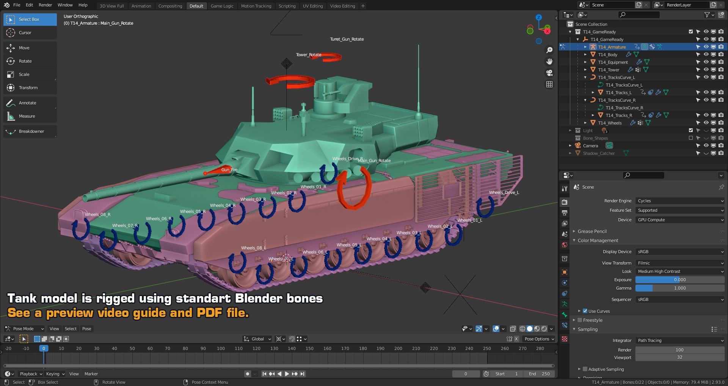The image size is (728, 386).
Task: Click the outliner filter funnel icon
Action: pos(707,15)
